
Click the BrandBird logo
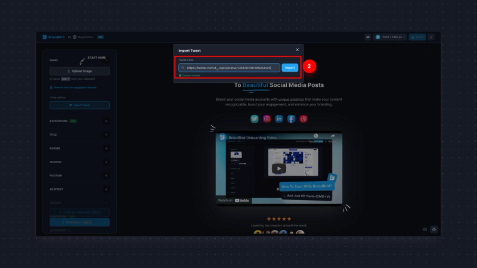coord(54,37)
